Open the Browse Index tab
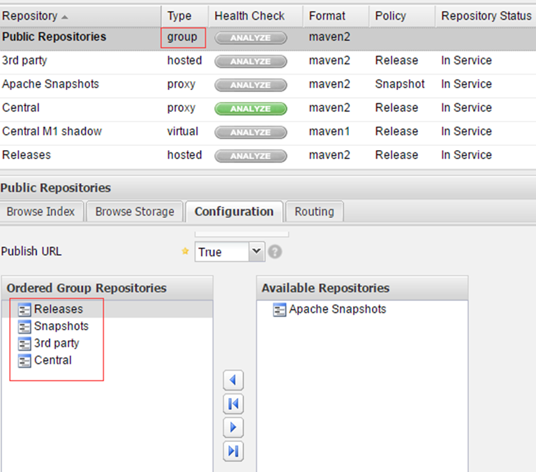Image resolution: width=536 pixels, height=472 pixels. [40, 212]
